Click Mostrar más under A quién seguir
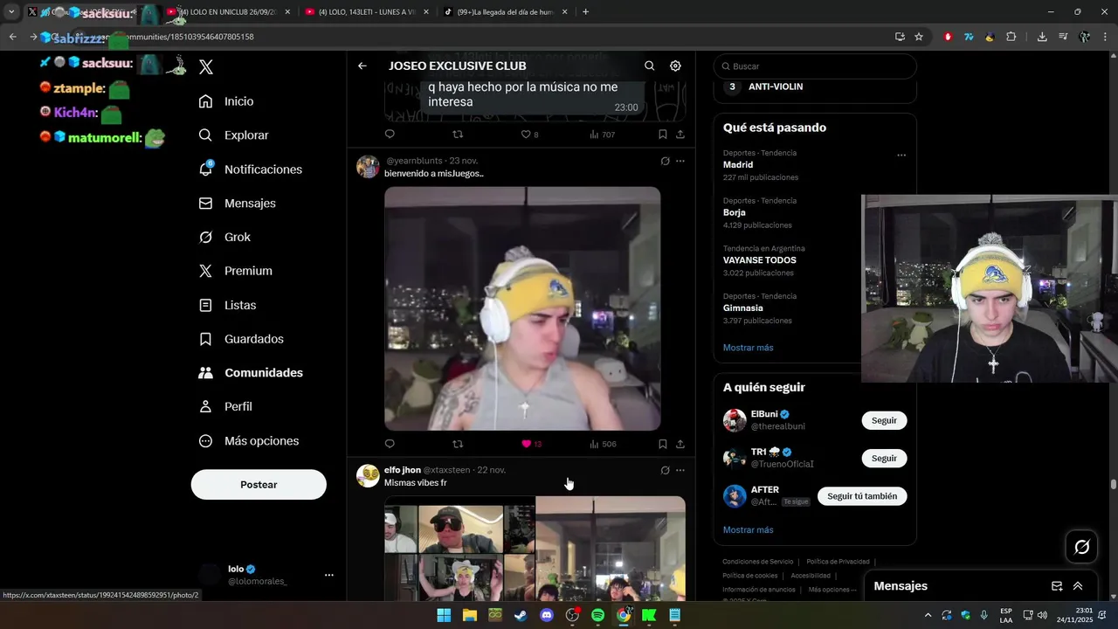The image size is (1118, 629). (x=748, y=530)
